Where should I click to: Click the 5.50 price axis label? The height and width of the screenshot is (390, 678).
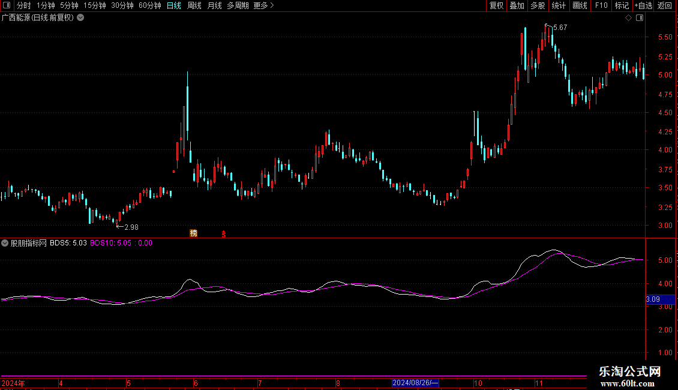[665, 38]
